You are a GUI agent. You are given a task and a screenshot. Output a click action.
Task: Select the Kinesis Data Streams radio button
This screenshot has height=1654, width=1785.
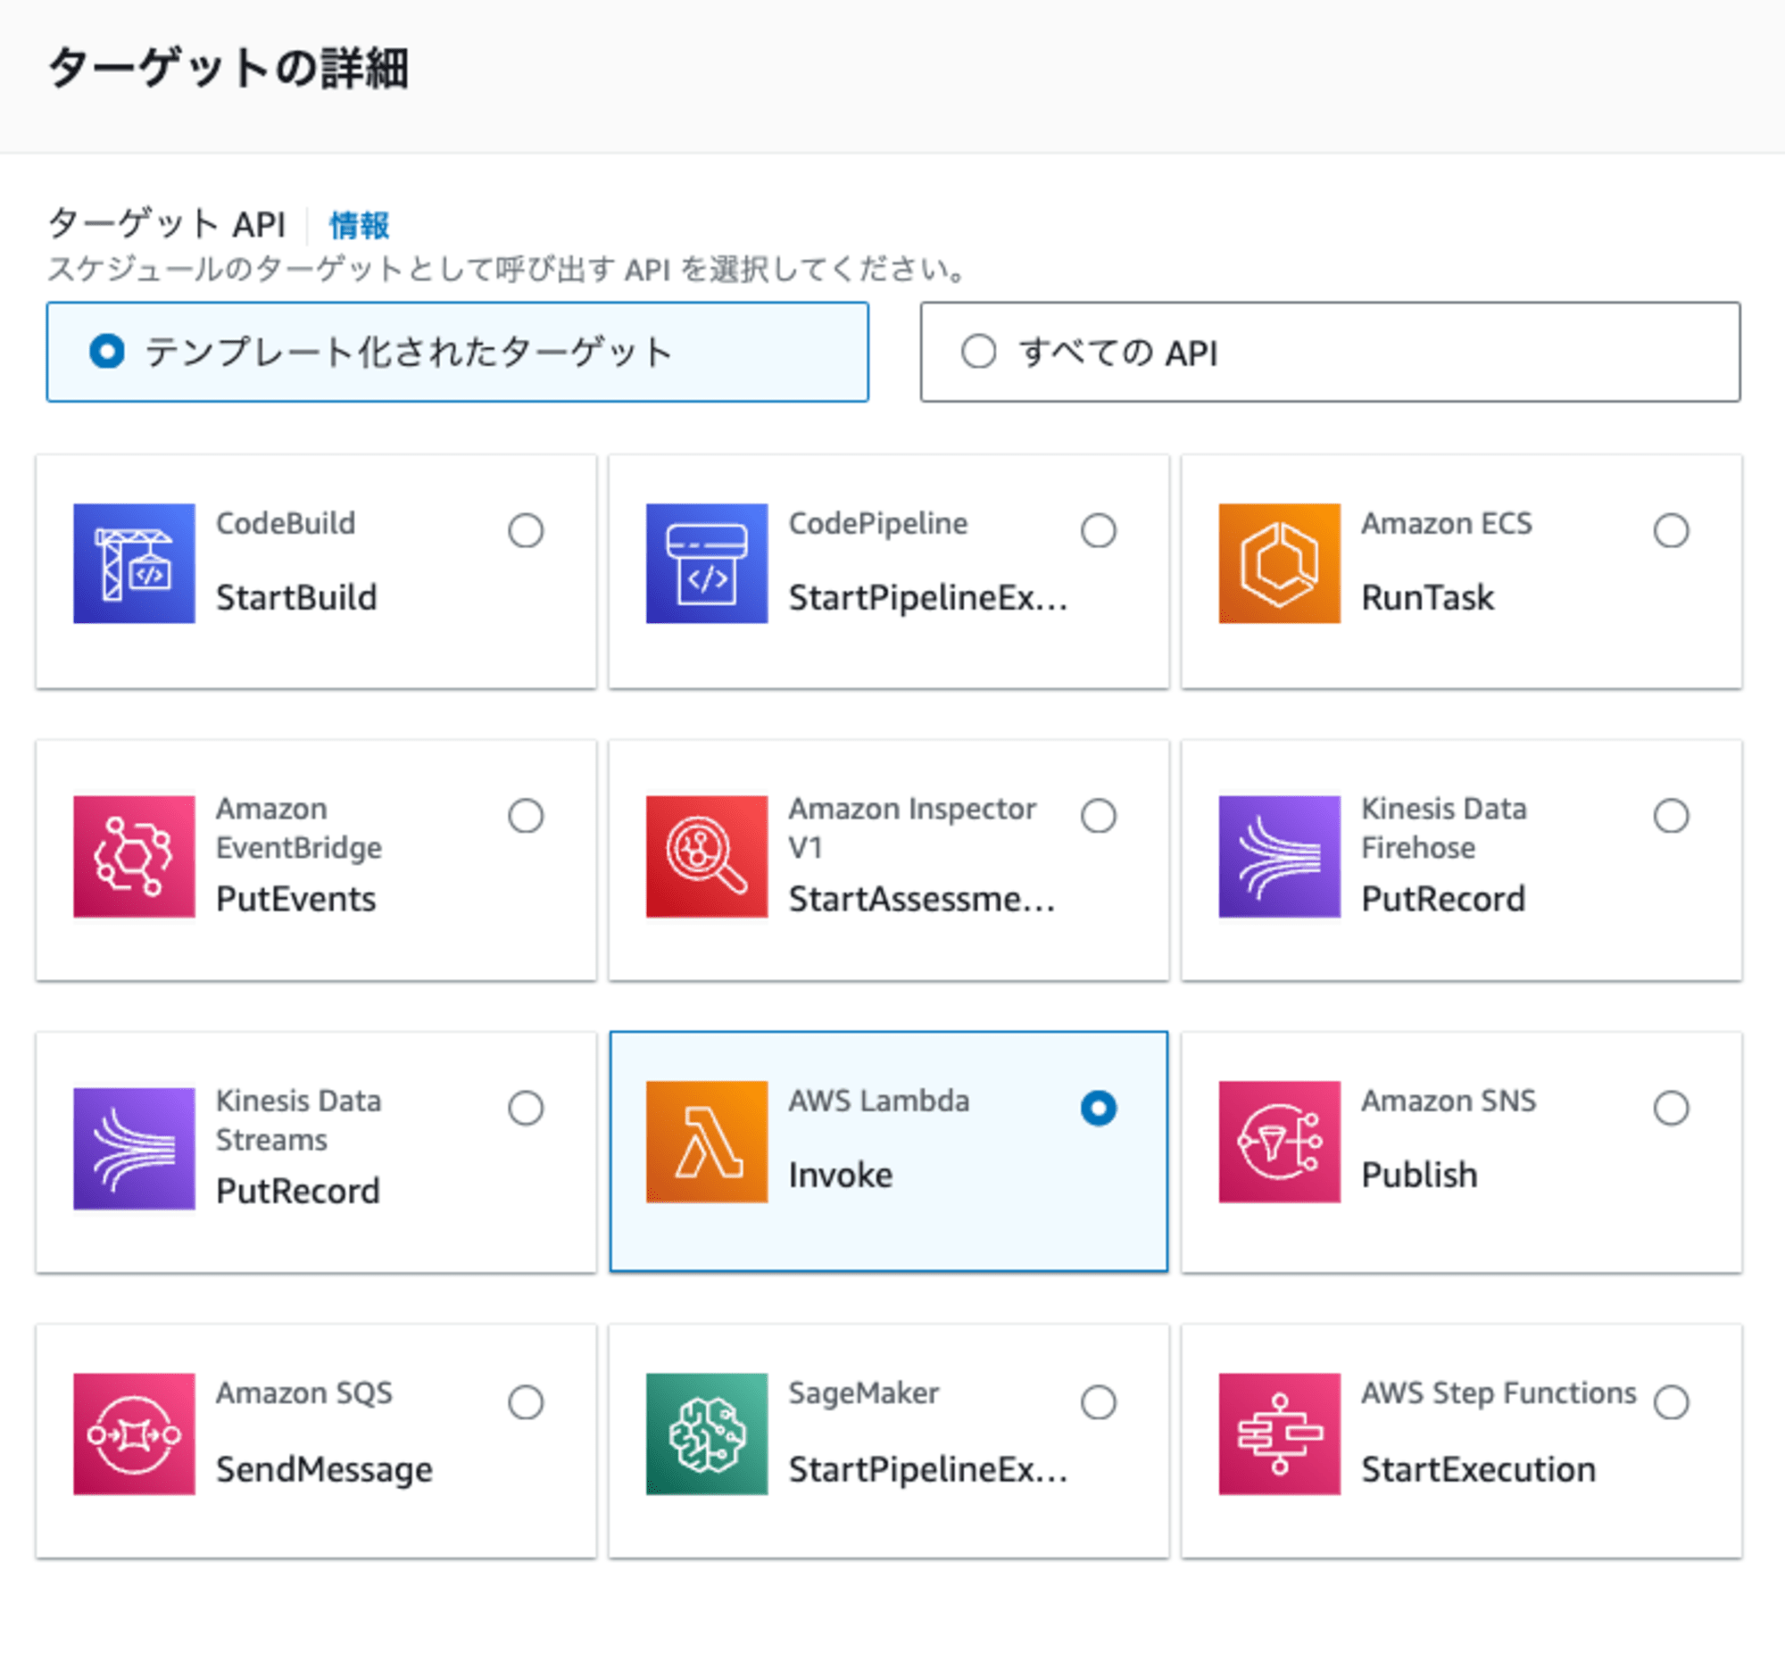pyautogui.click(x=526, y=1108)
